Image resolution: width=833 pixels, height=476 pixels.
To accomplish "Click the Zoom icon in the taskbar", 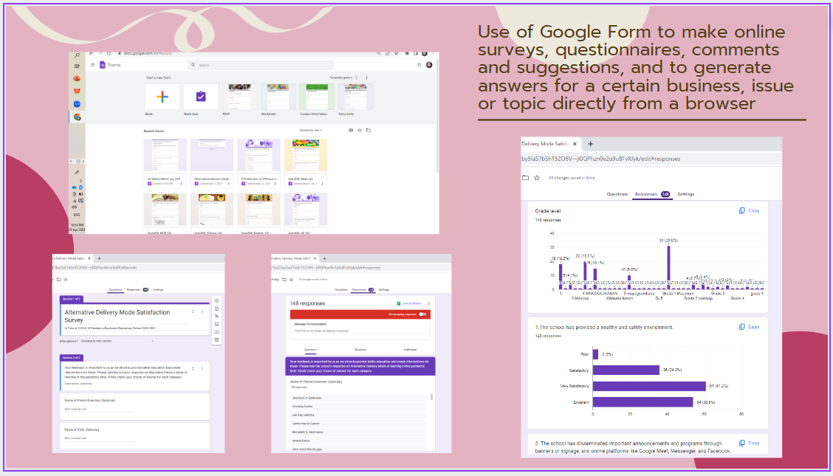I will (x=77, y=104).
